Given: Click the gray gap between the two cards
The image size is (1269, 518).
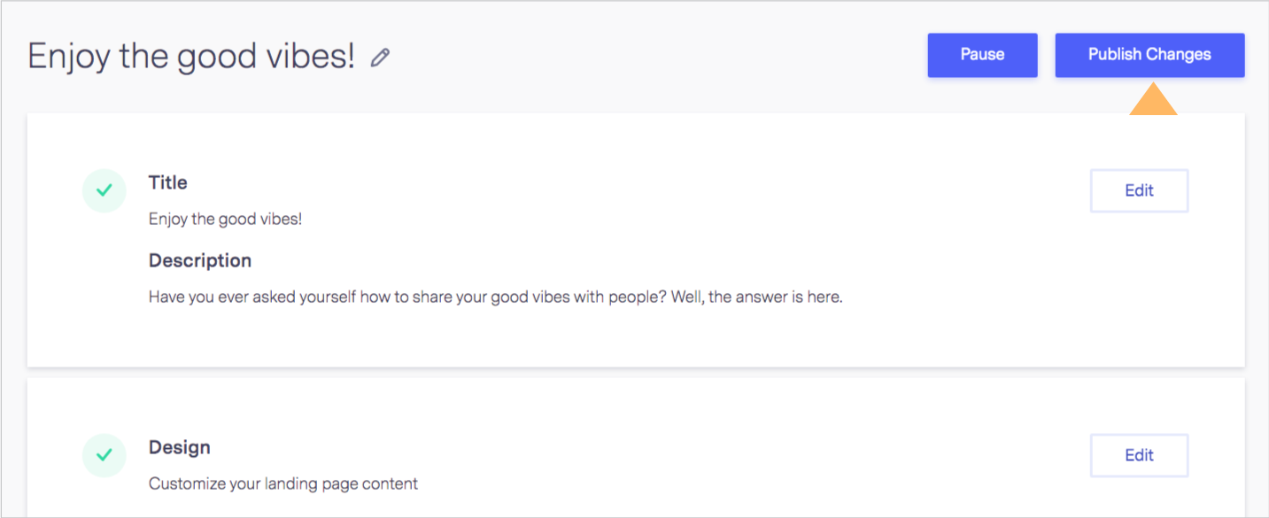Looking at the screenshot, I should [x=636, y=373].
